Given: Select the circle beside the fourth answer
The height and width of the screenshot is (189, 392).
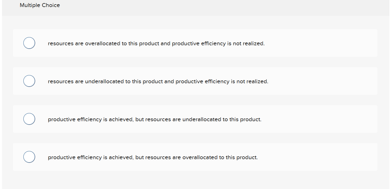Looking at the screenshot, I should pos(29,157).
